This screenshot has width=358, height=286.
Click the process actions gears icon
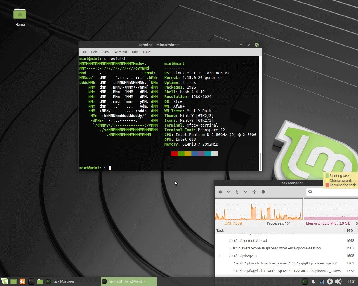(237, 192)
